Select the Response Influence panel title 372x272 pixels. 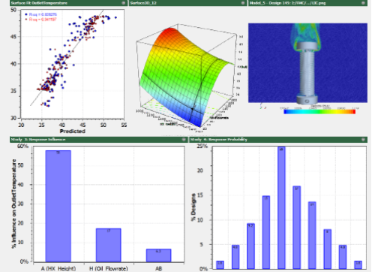point(38,139)
